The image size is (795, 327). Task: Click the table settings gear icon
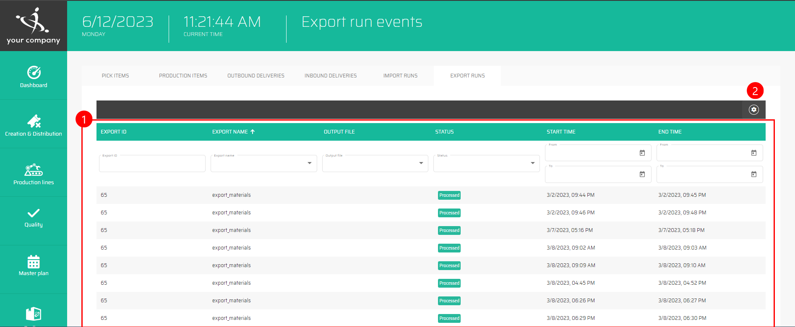753,110
